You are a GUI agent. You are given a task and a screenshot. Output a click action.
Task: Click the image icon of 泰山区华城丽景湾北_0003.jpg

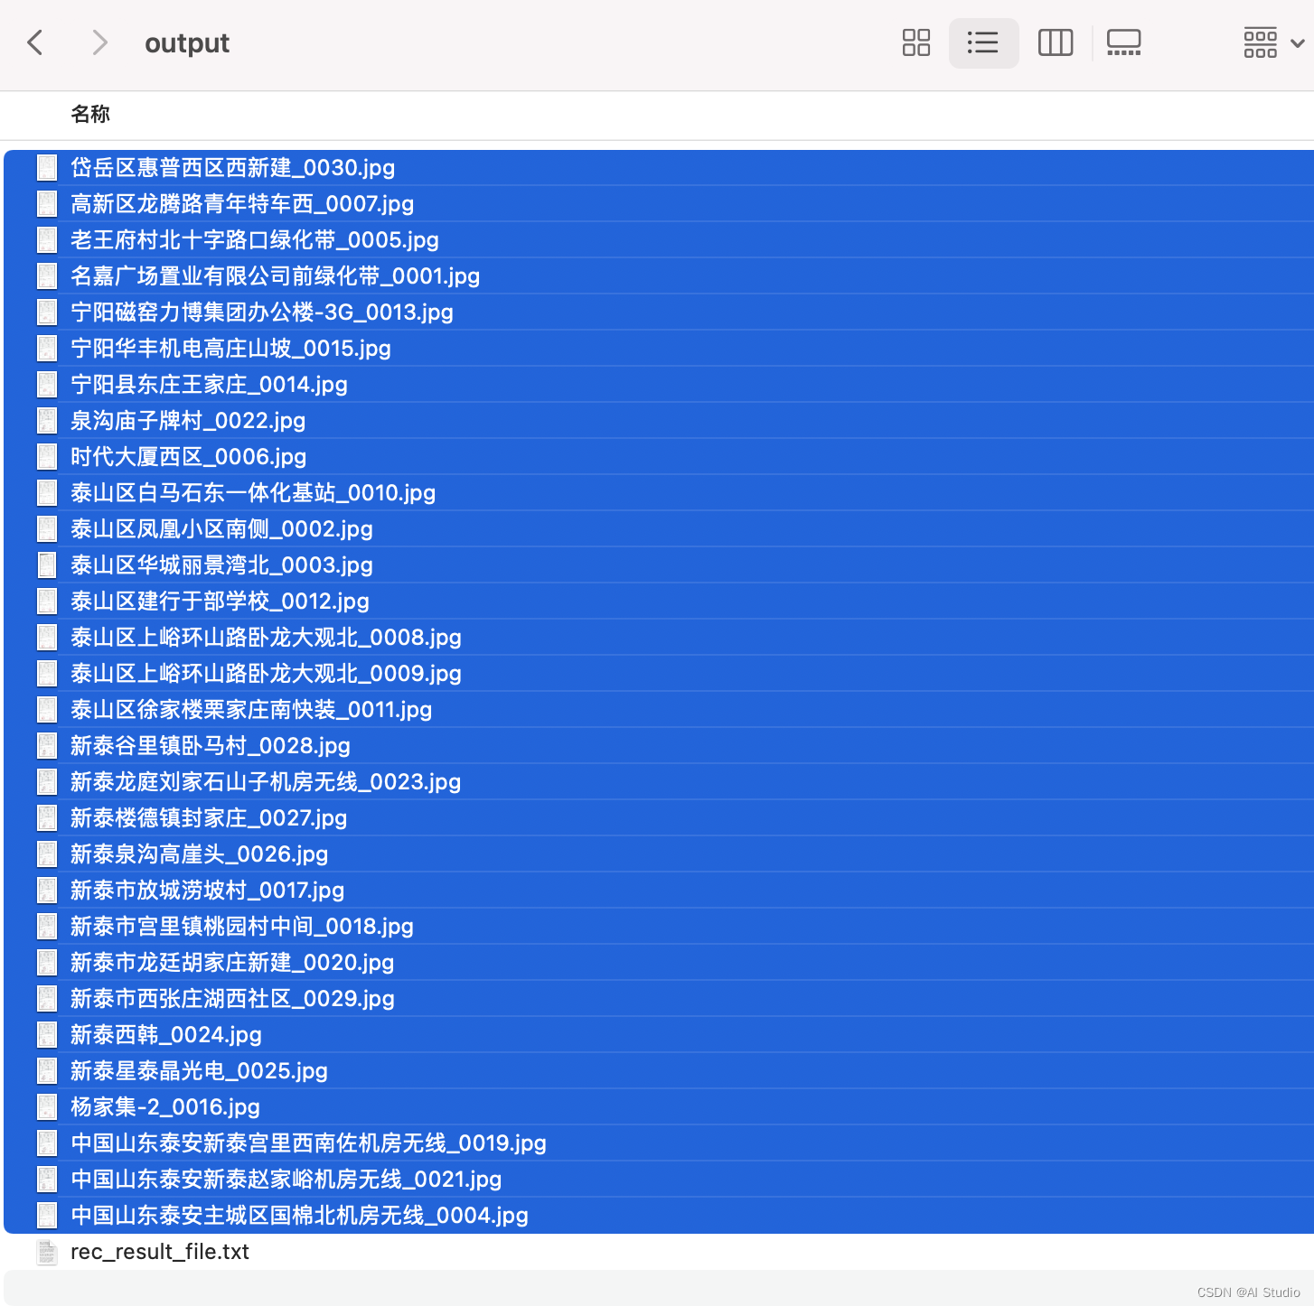pos(47,564)
